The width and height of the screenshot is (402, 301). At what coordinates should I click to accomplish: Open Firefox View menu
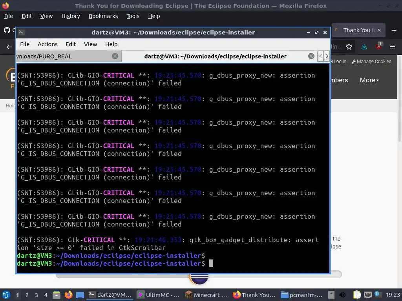tap(46, 16)
